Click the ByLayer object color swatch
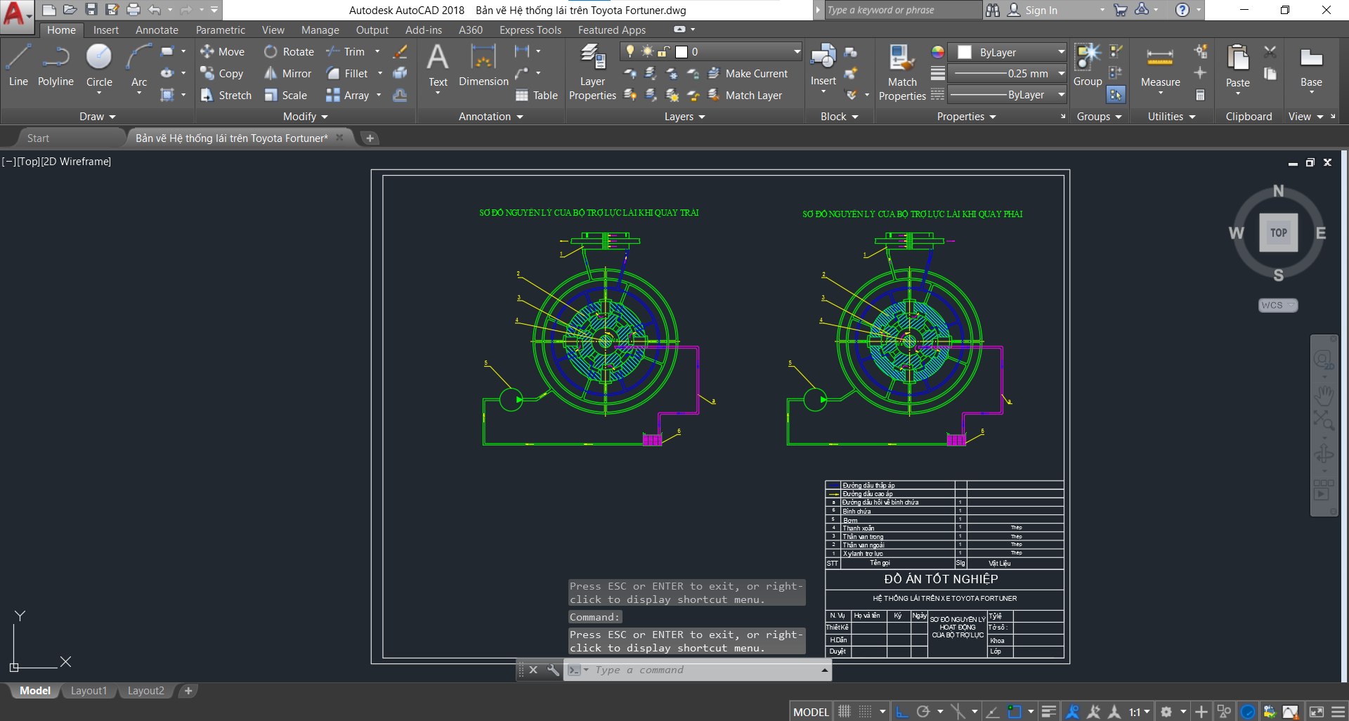1349x721 pixels. (965, 52)
